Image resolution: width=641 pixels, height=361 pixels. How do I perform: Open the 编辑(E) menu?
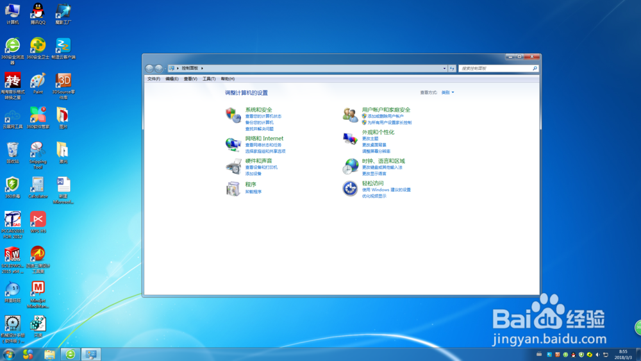click(172, 79)
